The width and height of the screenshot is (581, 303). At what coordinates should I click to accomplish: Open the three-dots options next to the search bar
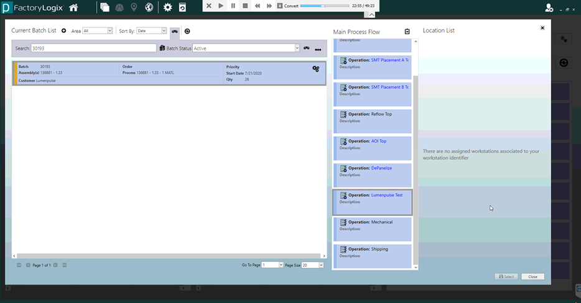[x=318, y=49]
